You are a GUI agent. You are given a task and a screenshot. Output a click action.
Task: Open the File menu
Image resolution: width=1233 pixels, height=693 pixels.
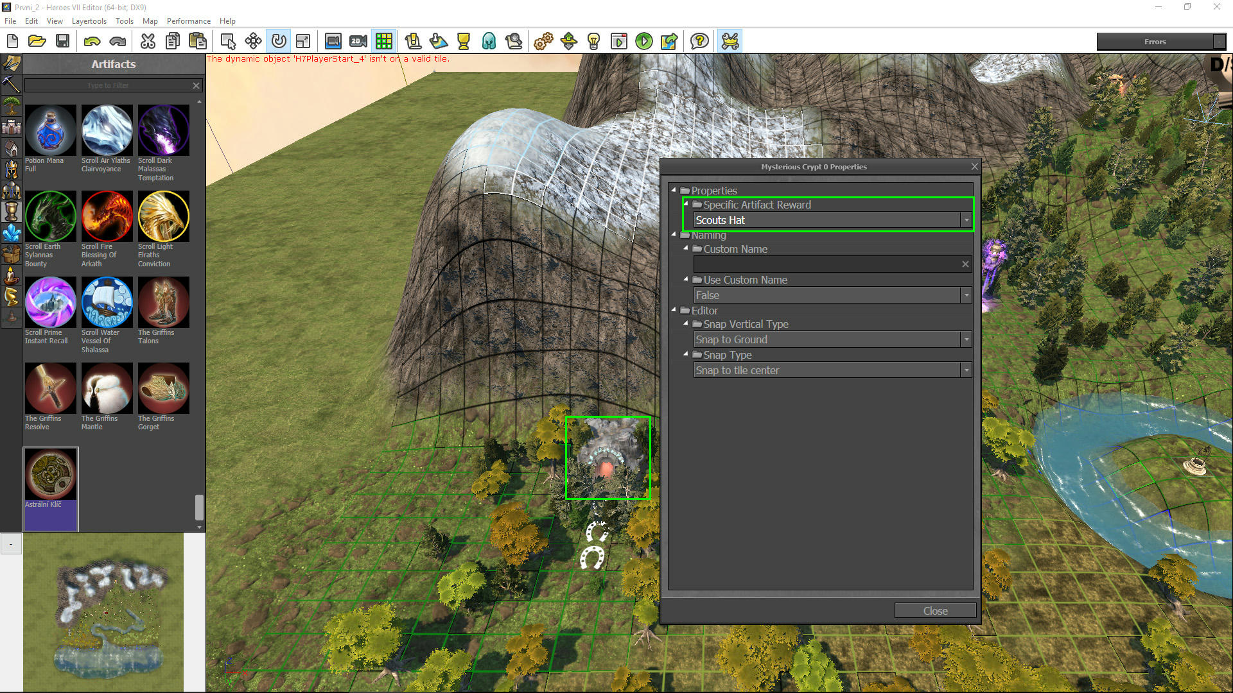[x=10, y=21]
